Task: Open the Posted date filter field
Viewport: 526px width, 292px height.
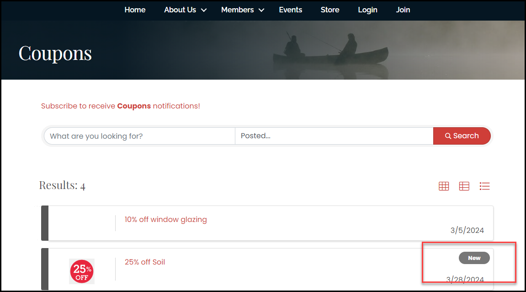Action: 334,136
